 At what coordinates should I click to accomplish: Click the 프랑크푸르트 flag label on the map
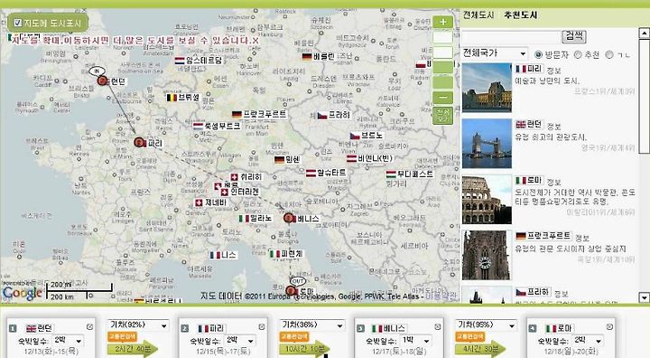pyautogui.click(x=259, y=114)
